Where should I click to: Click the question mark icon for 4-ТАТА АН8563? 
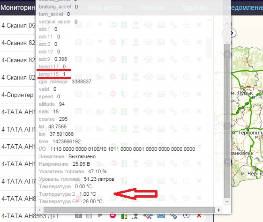pyautogui.click(x=78, y=215)
